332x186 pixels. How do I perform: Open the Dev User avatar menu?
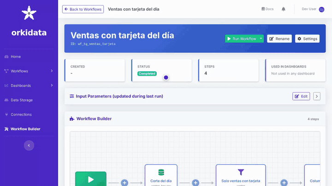[x=321, y=10]
